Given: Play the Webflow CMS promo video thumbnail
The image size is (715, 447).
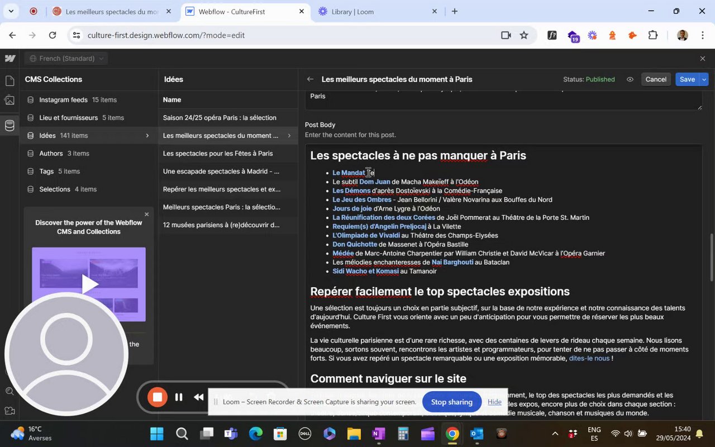Looking at the screenshot, I should click(x=89, y=284).
